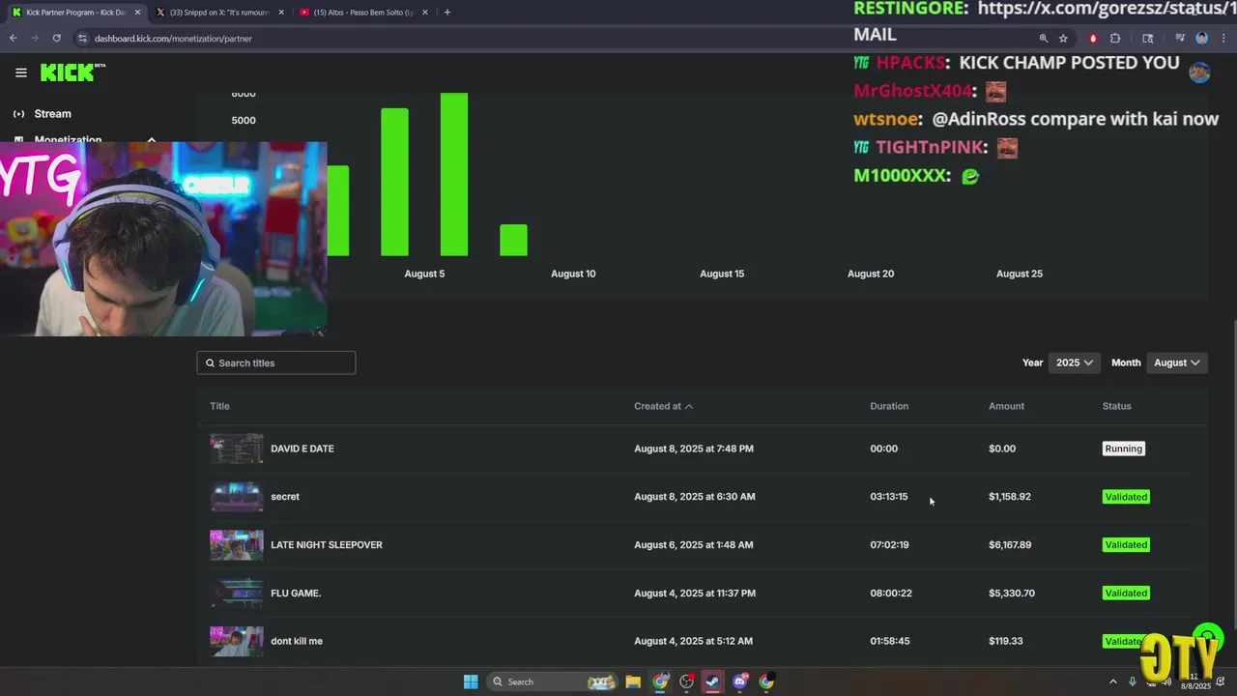Open the Chrome profile avatar
Viewport: 1237px width, 696px height.
pyautogui.click(x=1201, y=38)
